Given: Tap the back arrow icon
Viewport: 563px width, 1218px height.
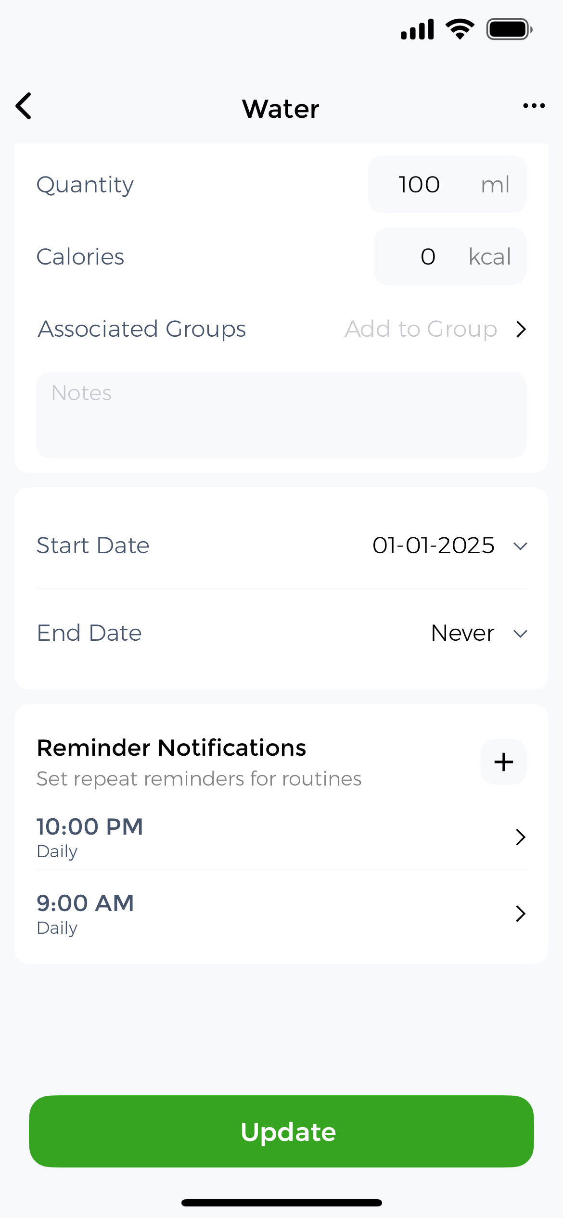Looking at the screenshot, I should click(24, 106).
